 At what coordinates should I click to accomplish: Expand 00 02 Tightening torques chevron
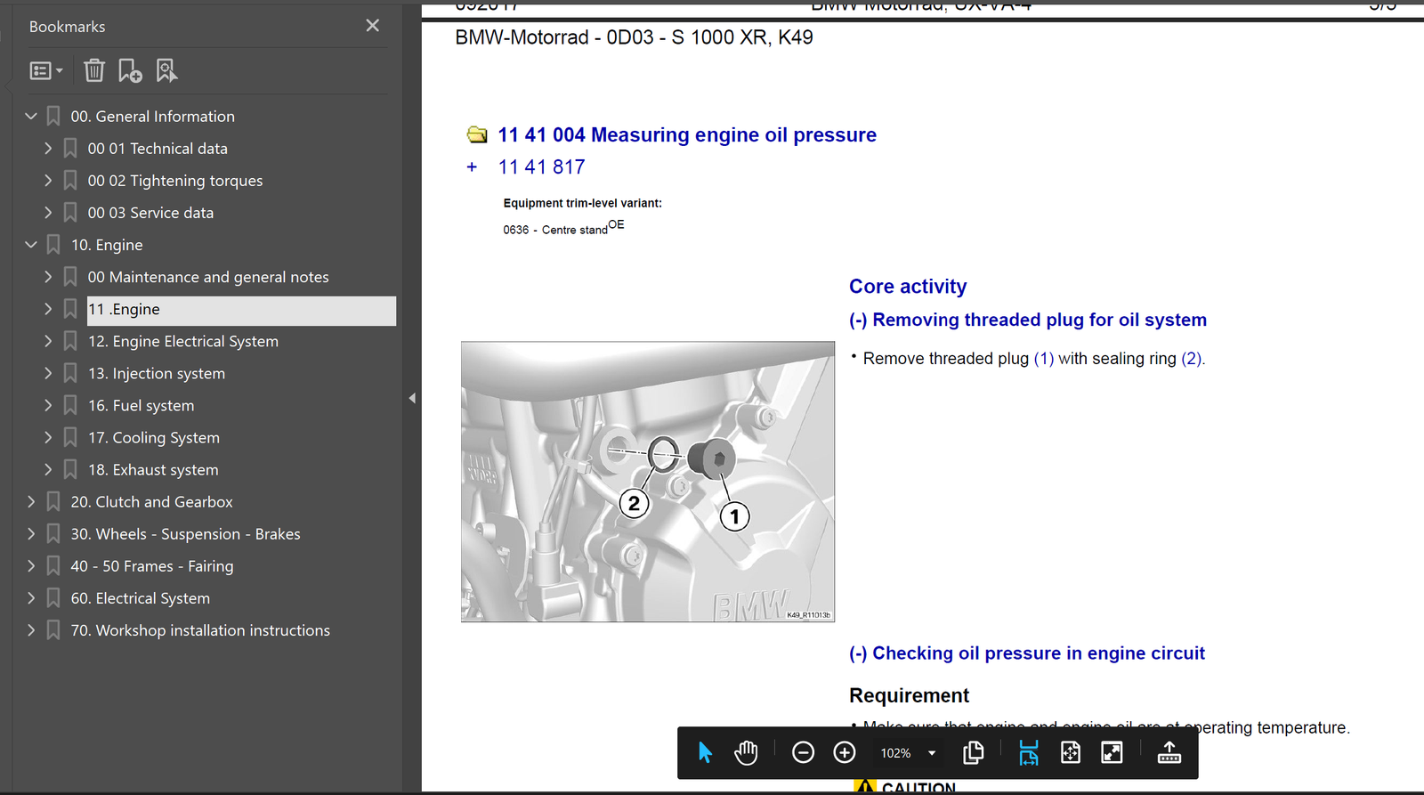(48, 181)
